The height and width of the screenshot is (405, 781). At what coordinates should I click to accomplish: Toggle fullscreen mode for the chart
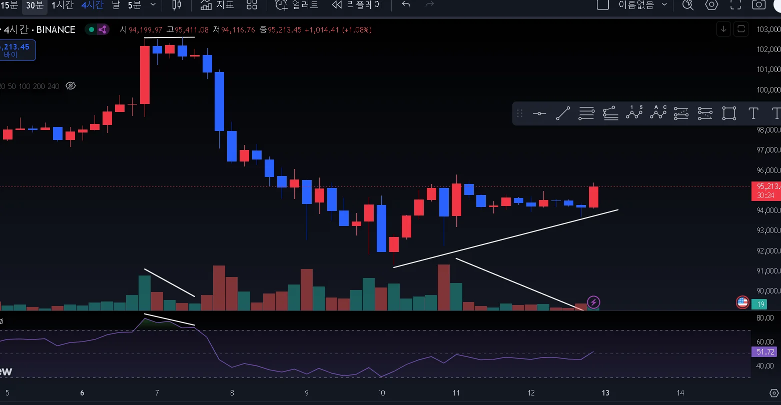[x=735, y=5]
